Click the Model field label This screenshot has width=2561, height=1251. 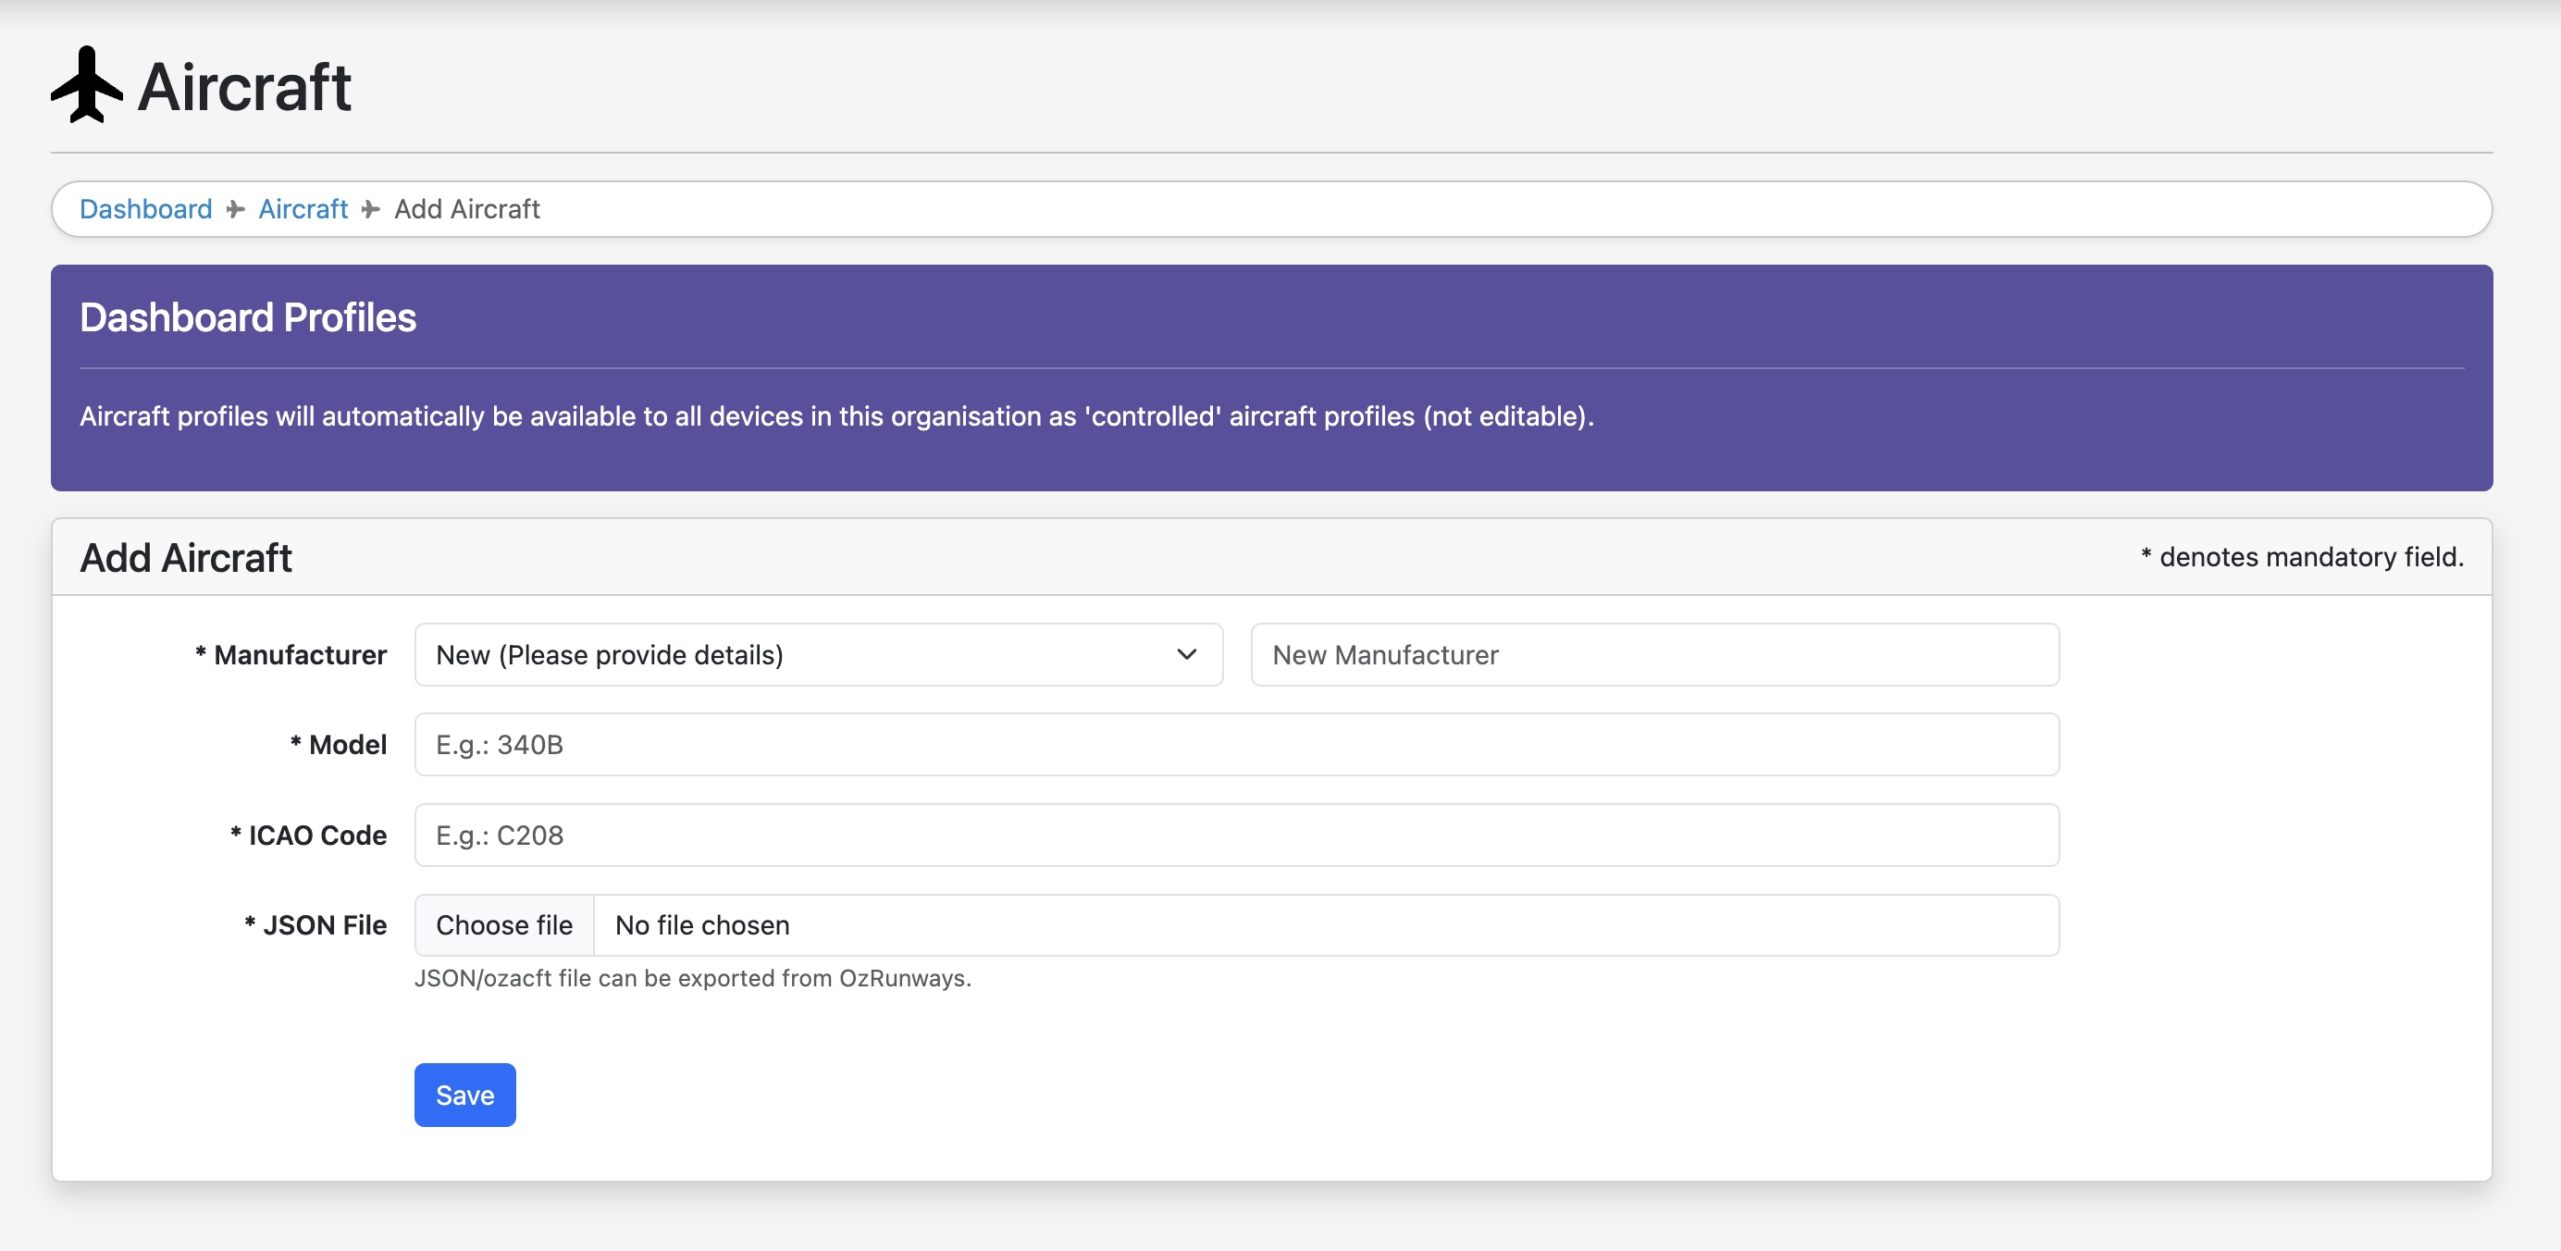tap(338, 744)
